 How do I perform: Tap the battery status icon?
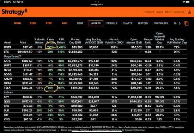pos(188,2)
